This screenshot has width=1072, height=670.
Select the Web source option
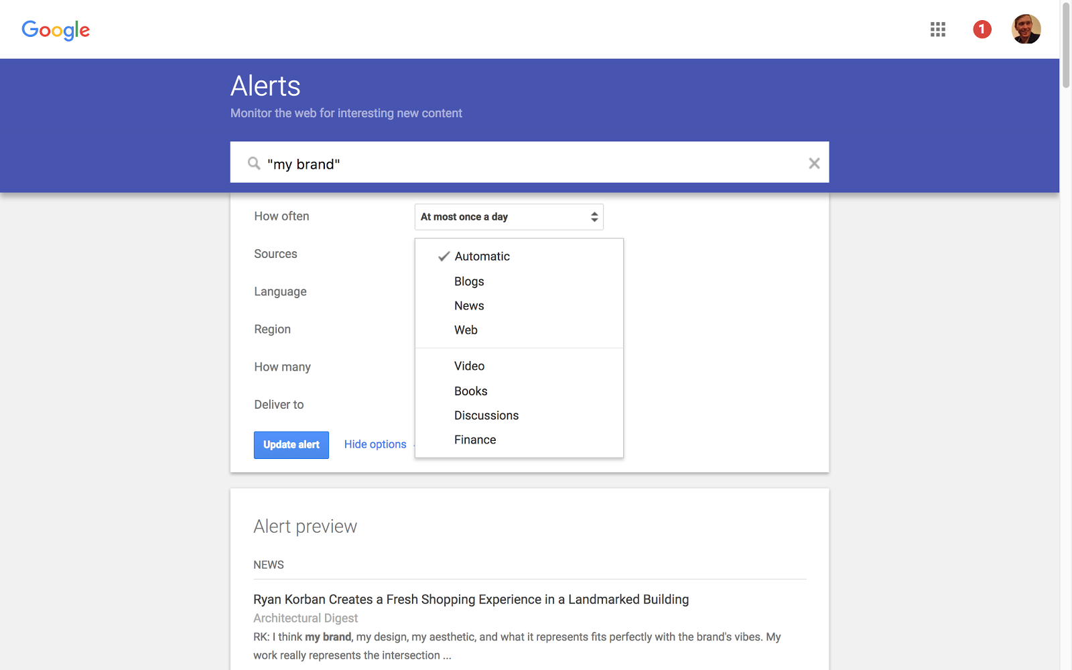pos(466,330)
